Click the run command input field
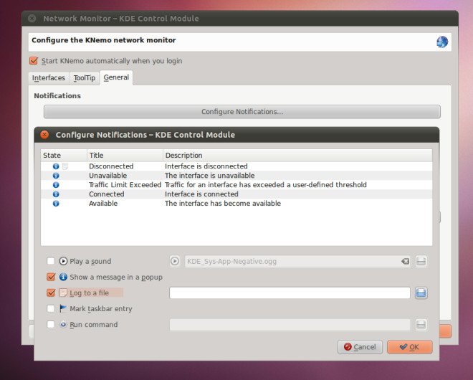 [290, 325]
